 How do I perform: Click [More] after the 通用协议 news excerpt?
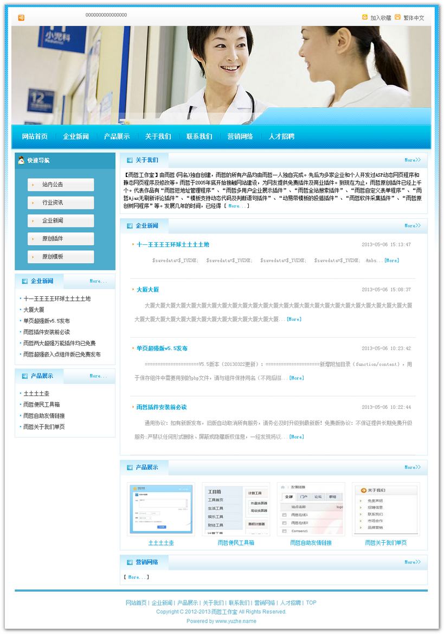pos(297,436)
